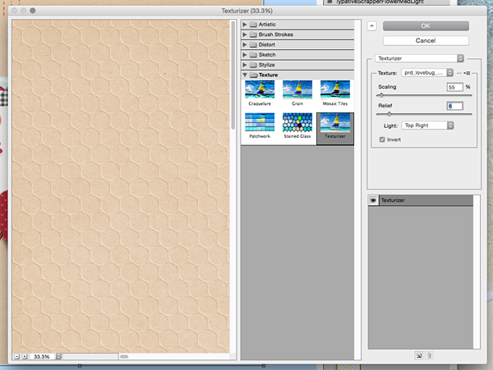Click the Distort folder icon
Viewport: 493px width, 370px height.
click(x=253, y=44)
